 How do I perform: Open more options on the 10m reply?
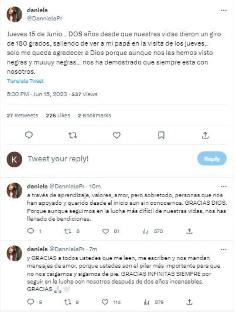223,186
